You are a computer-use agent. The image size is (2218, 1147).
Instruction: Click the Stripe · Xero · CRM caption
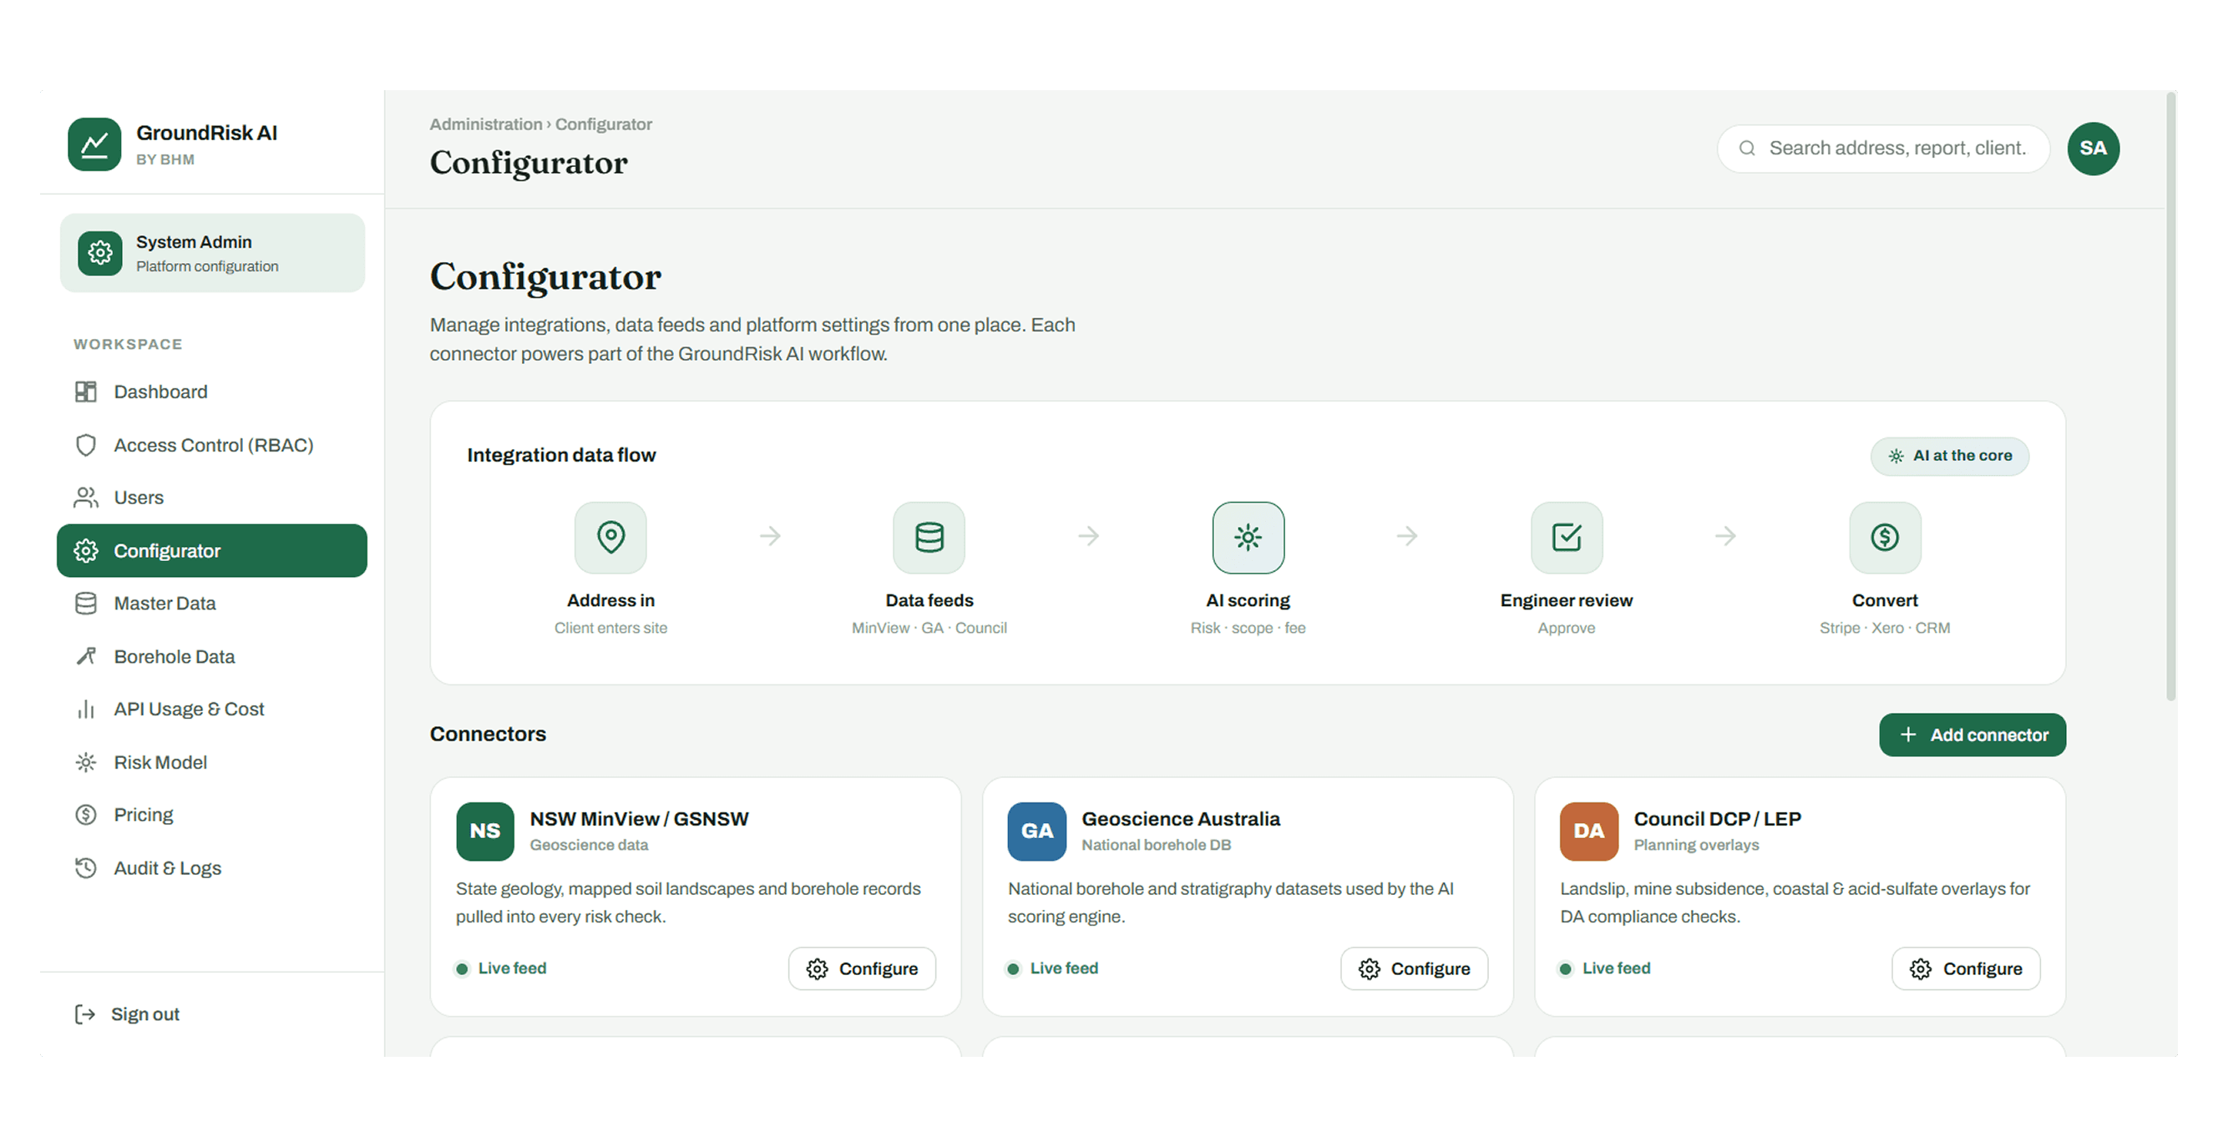[x=1885, y=628]
